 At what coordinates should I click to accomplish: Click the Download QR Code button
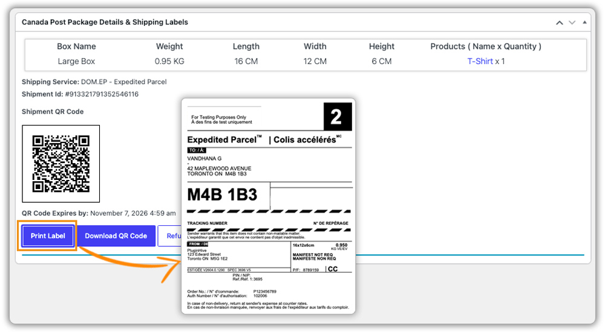[116, 236]
